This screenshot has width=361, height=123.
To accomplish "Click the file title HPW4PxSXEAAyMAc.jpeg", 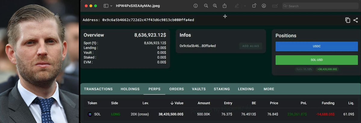I will (138, 6).
